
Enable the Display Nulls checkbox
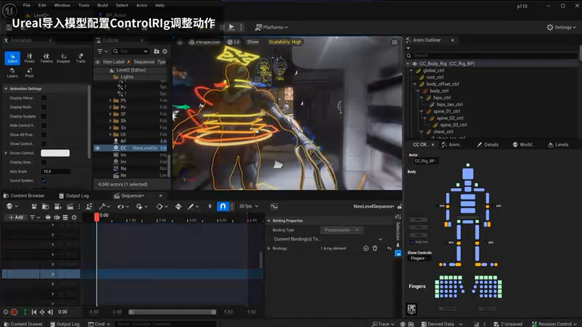point(44,107)
